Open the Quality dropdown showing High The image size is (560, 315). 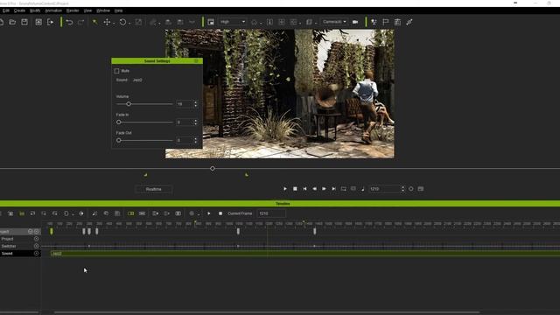click(233, 22)
